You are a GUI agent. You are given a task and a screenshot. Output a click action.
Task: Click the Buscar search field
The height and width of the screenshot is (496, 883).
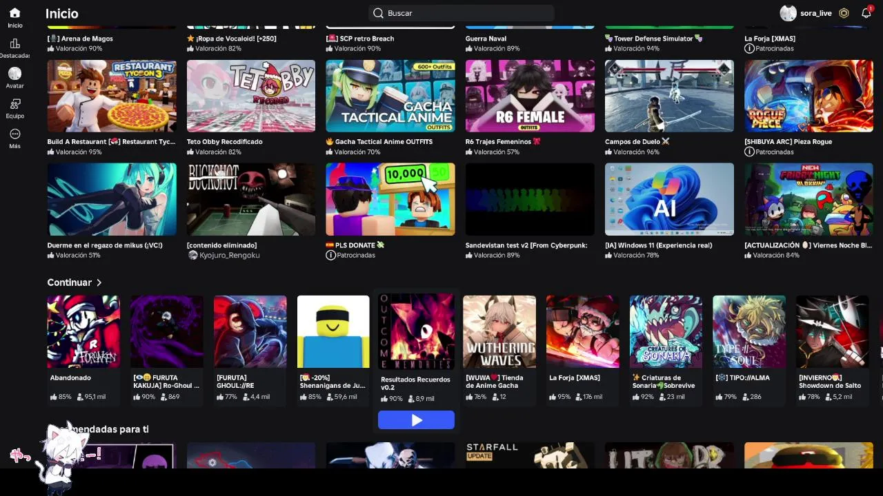click(x=461, y=13)
